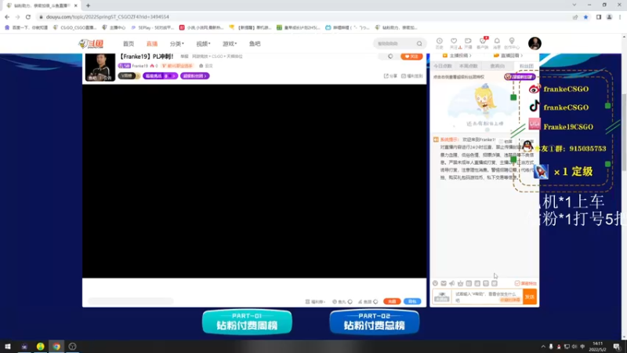Click the envelope icon in chat toolbar

(444, 283)
